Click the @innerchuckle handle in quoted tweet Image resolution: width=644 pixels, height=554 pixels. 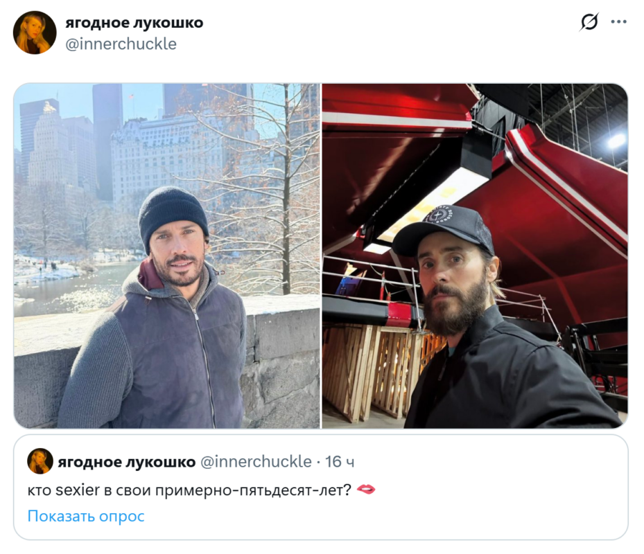(256, 462)
